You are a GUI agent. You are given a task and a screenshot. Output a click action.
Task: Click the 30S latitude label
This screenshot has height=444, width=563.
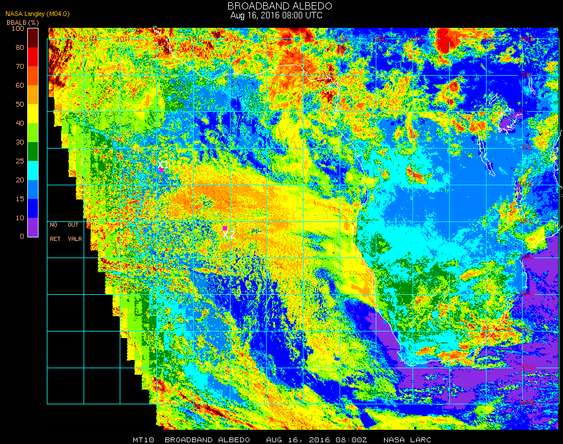(526, 331)
